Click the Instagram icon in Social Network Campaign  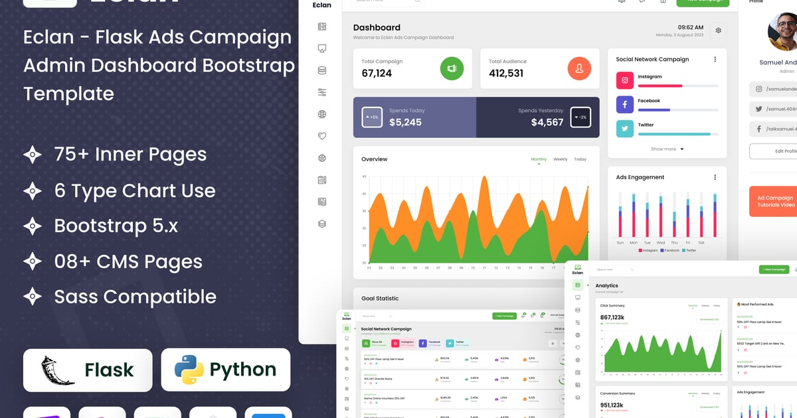point(624,81)
